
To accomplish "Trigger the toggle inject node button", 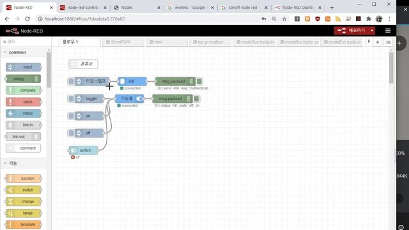I will point(71,98).
